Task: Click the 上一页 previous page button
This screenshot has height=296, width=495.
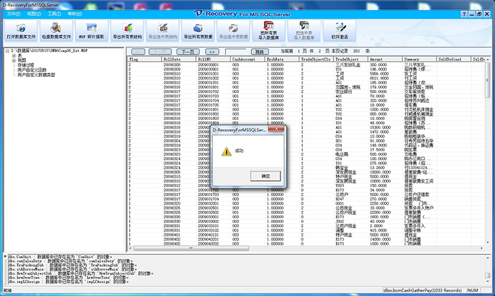Action: (160, 52)
